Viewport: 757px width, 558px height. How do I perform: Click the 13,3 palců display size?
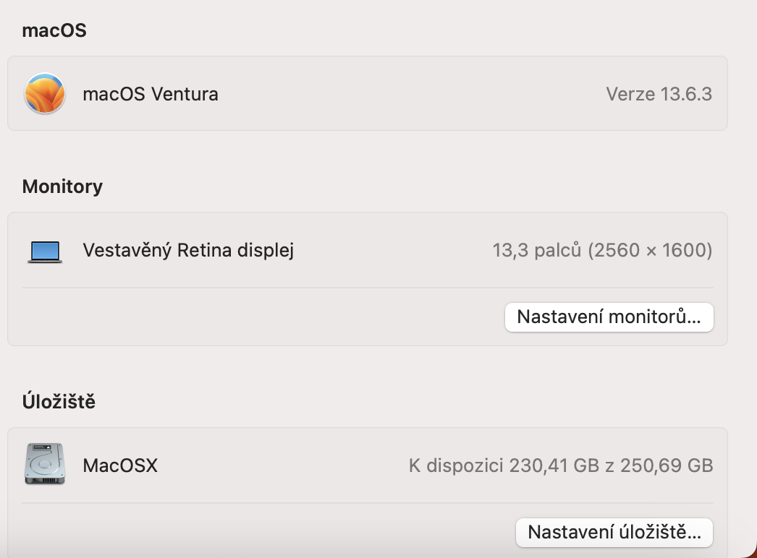point(537,251)
